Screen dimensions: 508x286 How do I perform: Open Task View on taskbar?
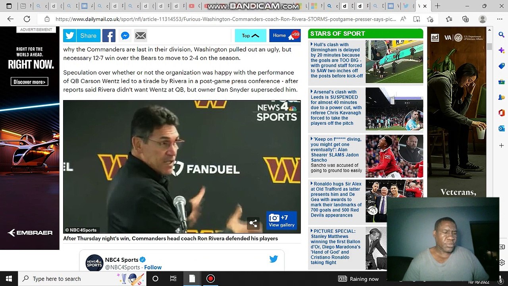[x=173, y=279]
